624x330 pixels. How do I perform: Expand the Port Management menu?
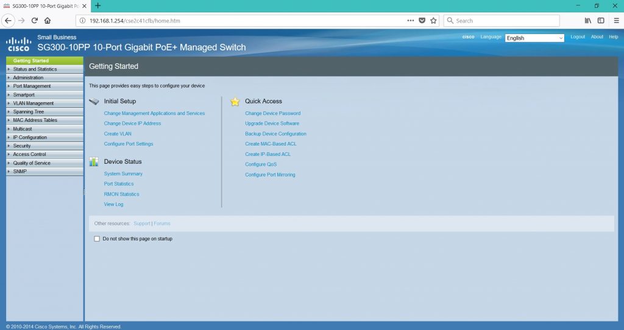[44, 86]
